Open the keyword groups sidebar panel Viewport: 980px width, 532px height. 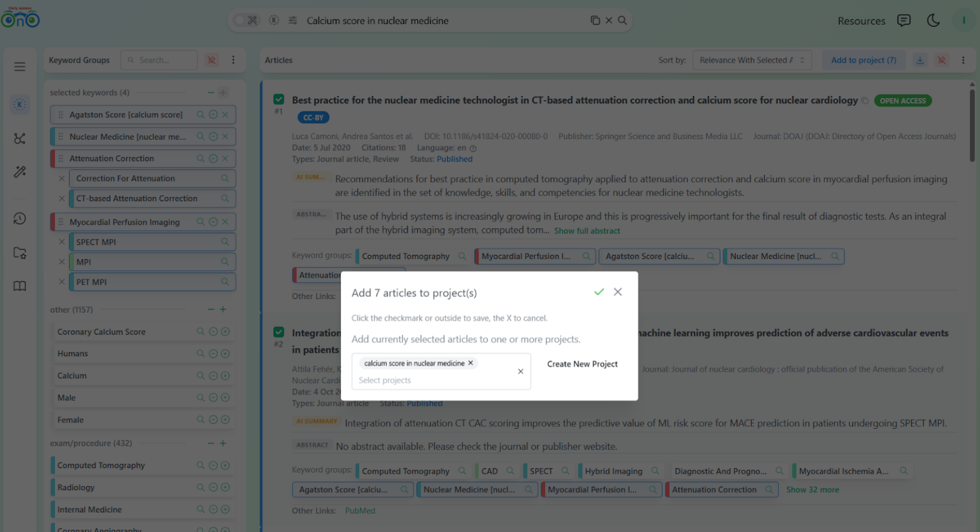pyautogui.click(x=19, y=104)
